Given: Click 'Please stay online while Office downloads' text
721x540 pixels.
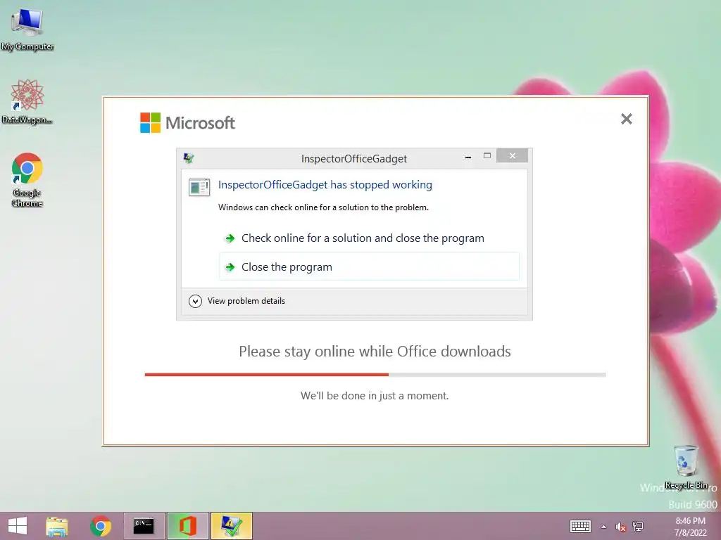Looking at the screenshot, I should point(375,352).
